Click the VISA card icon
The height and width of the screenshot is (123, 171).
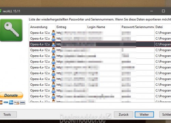tap(5, 102)
